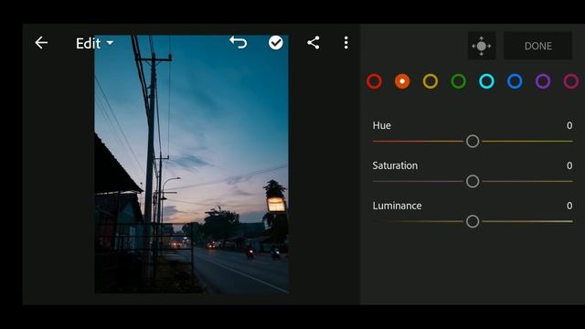This screenshot has height=329, width=585.
Task: Select the green color channel
Action: click(459, 81)
